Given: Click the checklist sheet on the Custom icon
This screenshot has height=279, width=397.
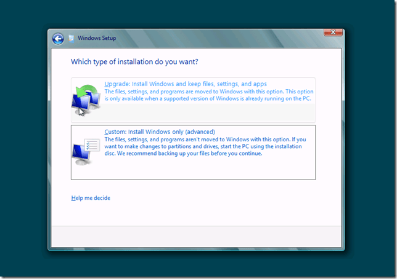Looking at the screenshot, I should coord(92,146).
